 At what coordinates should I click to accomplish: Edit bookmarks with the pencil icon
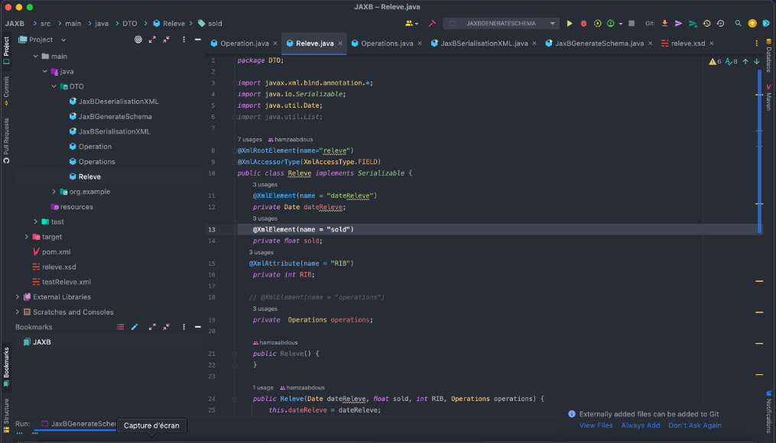pyautogui.click(x=135, y=327)
